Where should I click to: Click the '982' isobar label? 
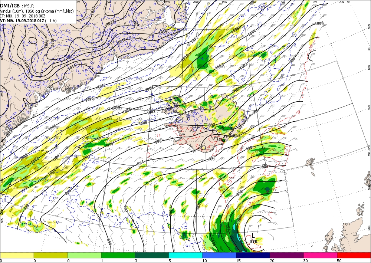coord(229,229)
